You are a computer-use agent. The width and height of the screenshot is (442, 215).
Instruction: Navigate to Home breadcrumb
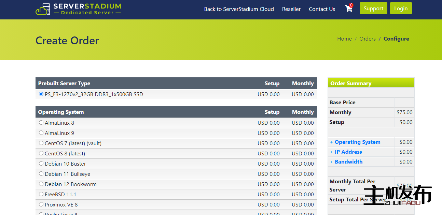click(x=344, y=39)
